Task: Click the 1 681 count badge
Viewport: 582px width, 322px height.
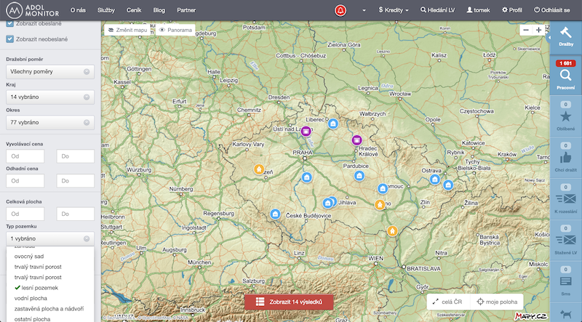Action: click(565, 63)
